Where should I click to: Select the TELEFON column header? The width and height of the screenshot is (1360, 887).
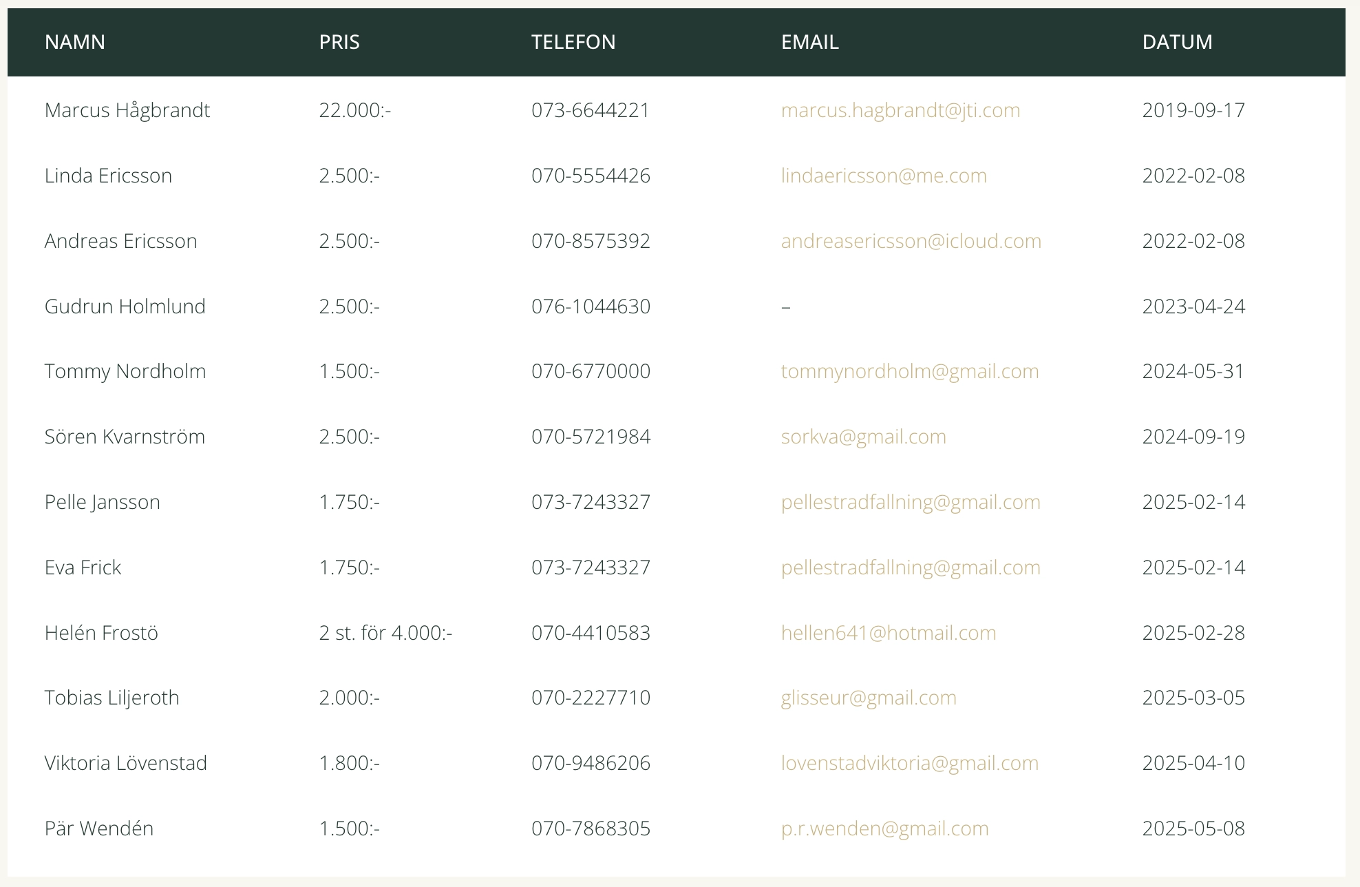pyautogui.click(x=573, y=42)
